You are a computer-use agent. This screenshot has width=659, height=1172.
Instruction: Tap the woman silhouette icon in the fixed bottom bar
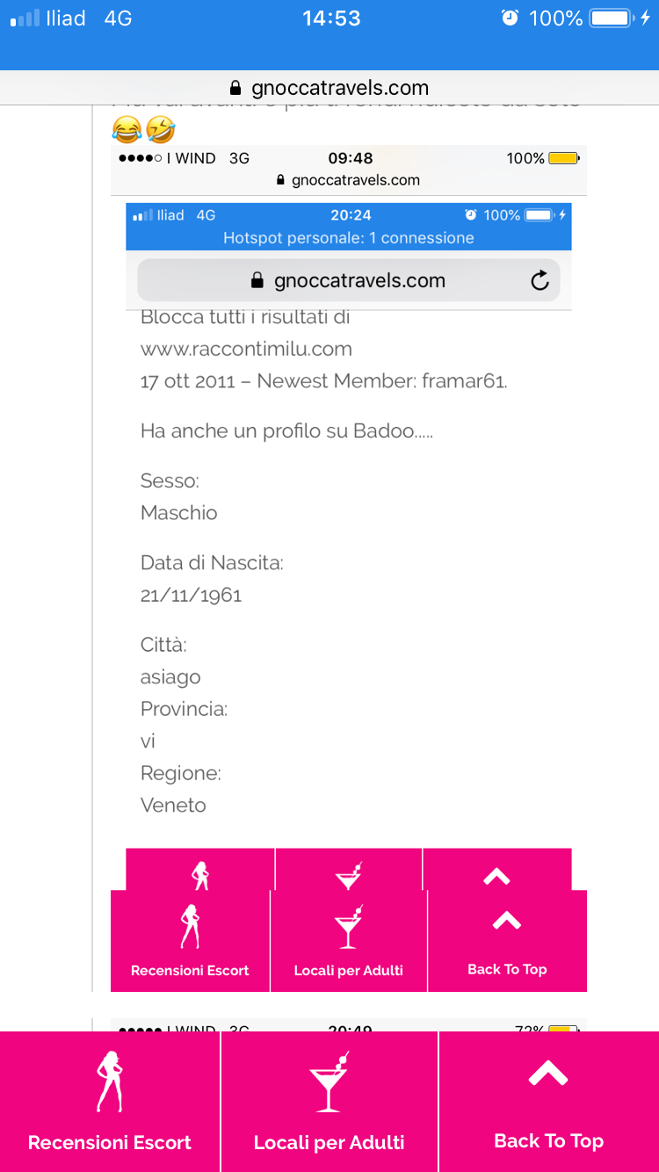109,1082
